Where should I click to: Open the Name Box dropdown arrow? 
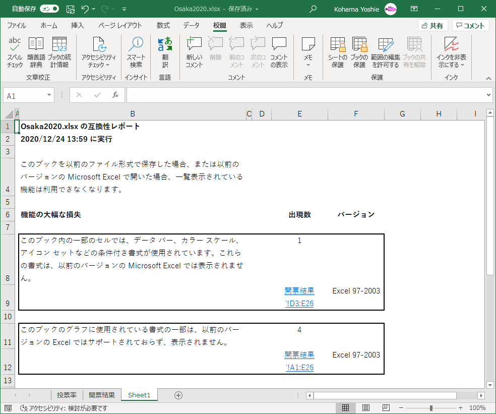[49, 95]
